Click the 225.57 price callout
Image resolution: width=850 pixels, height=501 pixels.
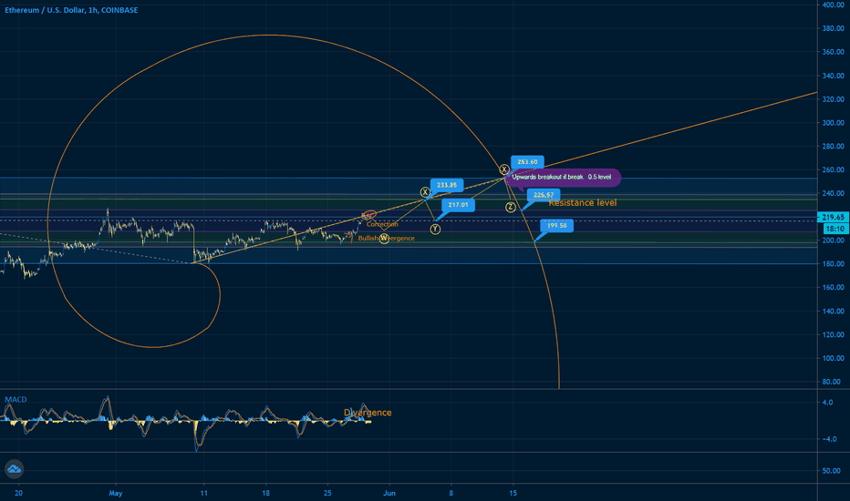(544, 195)
